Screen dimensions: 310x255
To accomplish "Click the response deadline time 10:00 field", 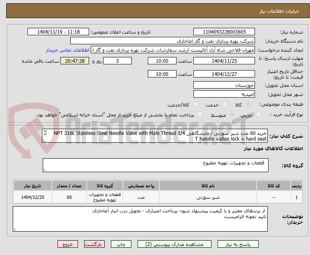I will 162,61.
